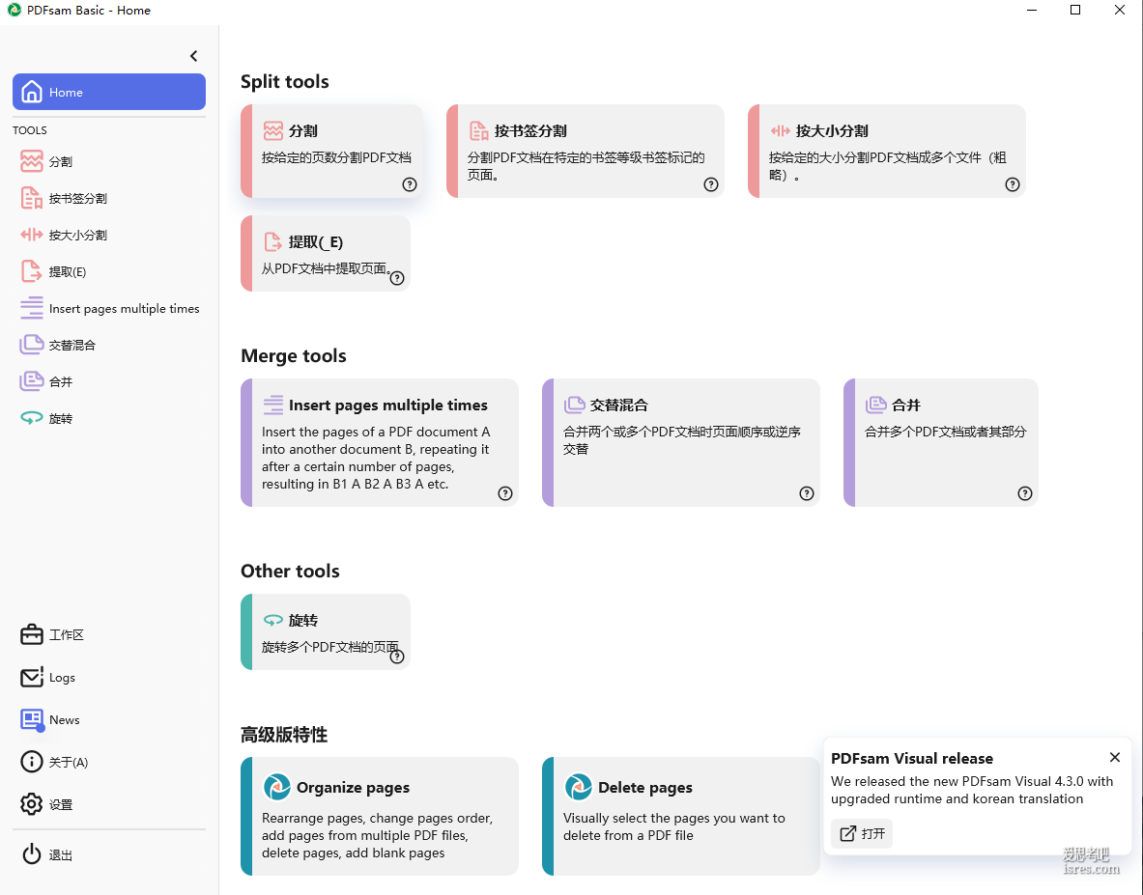Image resolution: width=1143 pixels, height=895 pixels.
Task: Maximize the PDFsam Basic window
Action: [x=1075, y=11]
